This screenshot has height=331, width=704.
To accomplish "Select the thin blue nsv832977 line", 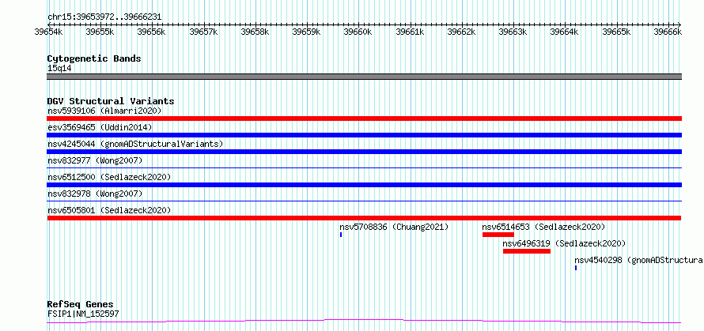I will pyautogui.click(x=364, y=167).
